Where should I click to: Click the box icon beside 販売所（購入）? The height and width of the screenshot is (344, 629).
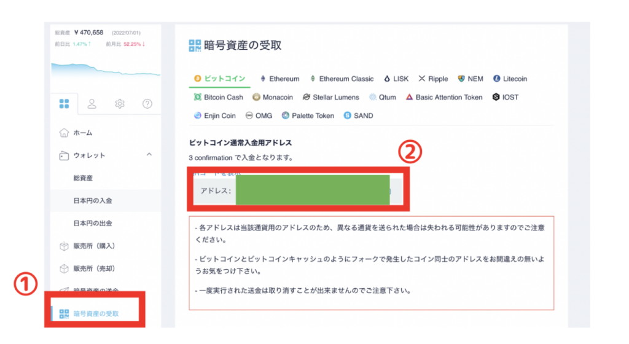[x=63, y=246]
